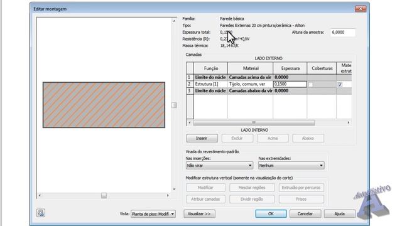402x226 pixels.
Task: Click the Acima button
Action: coord(273,138)
